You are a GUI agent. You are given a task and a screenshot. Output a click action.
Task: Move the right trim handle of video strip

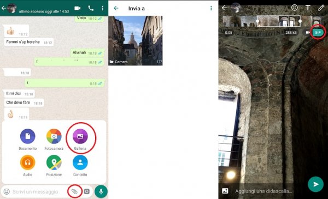[x=300, y=21]
